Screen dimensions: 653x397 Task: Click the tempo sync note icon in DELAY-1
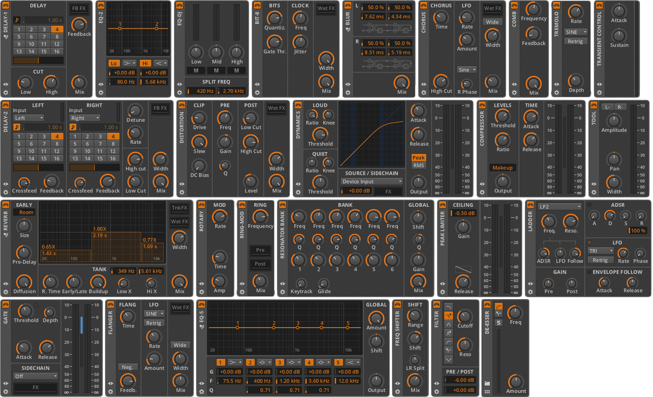click(17, 20)
